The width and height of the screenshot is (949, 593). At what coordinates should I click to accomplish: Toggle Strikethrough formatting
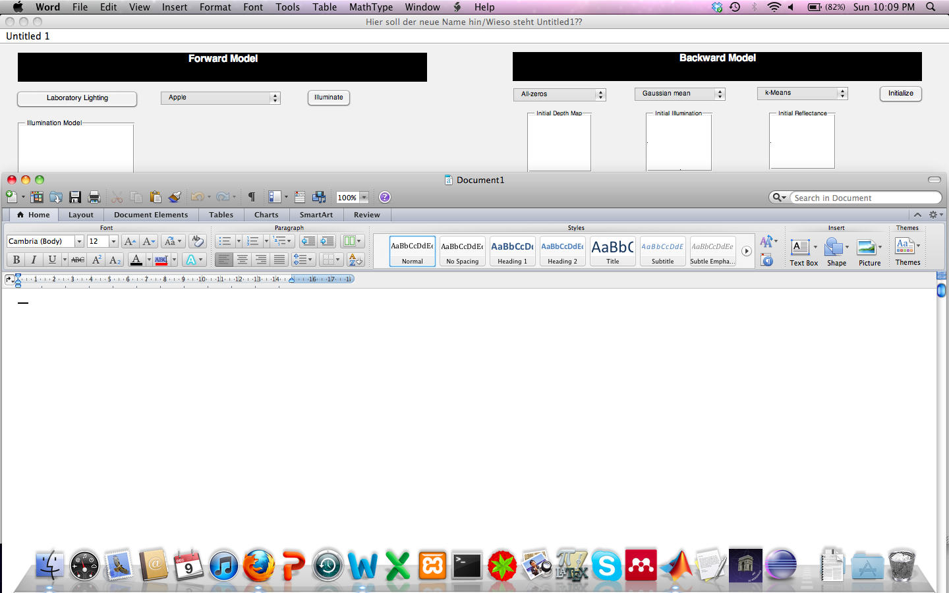click(78, 260)
